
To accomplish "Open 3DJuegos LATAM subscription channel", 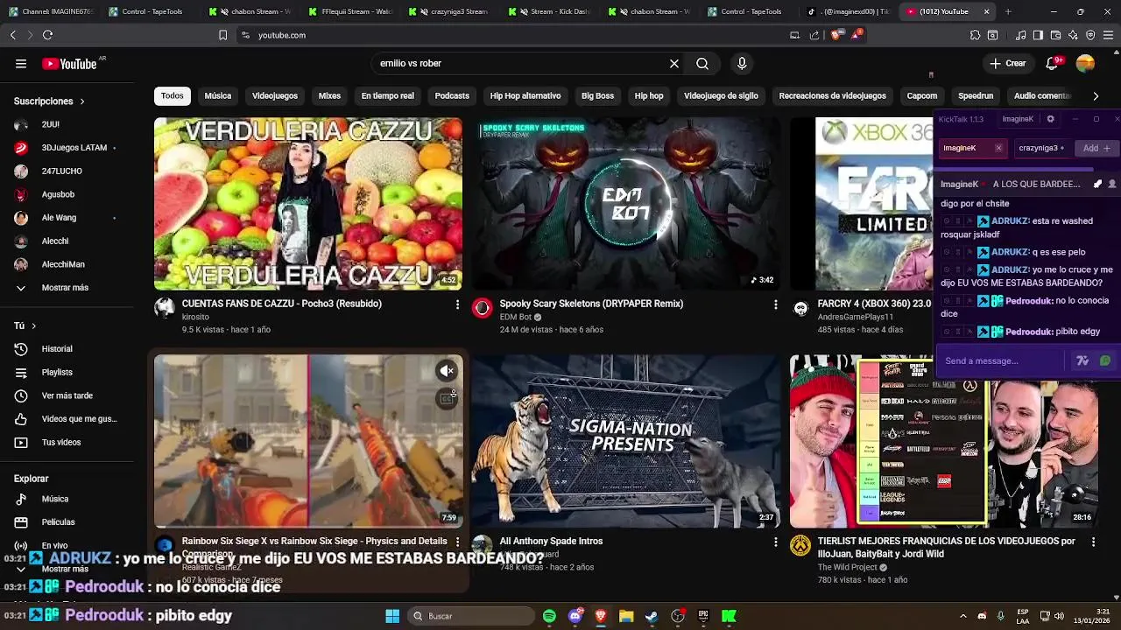I will pos(74,148).
